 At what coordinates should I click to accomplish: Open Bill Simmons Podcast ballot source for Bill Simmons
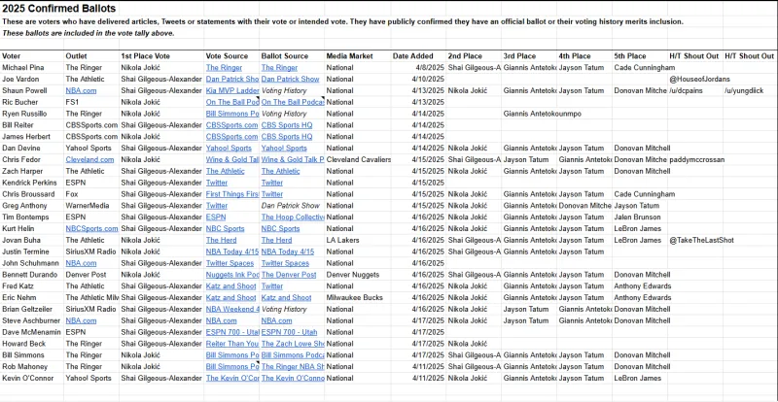(293, 355)
